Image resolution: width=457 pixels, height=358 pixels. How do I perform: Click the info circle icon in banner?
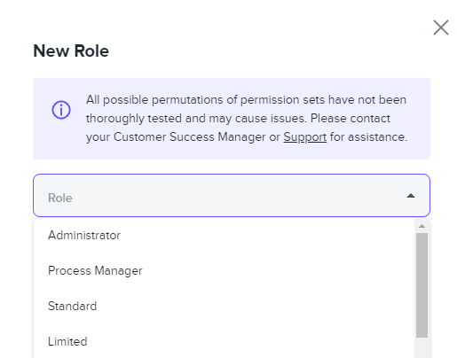click(x=61, y=110)
